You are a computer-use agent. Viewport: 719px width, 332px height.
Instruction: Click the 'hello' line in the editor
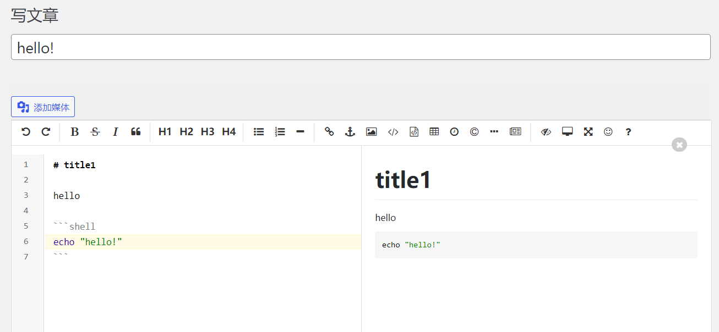pyautogui.click(x=67, y=196)
